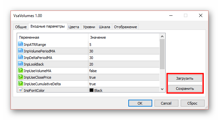This screenshot has width=219, height=120.
Task: Select the InpFontColor variable name
Action: pos(34,90)
